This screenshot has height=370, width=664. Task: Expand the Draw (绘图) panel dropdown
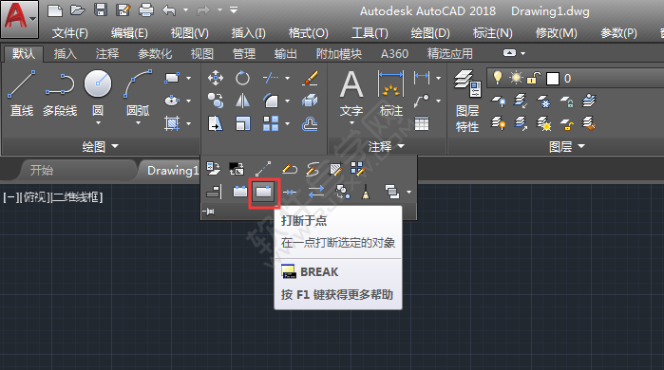point(101,147)
